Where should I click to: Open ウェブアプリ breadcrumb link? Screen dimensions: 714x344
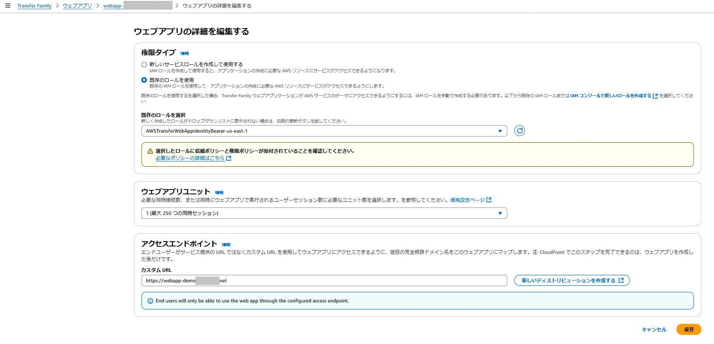pyautogui.click(x=77, y=6)
